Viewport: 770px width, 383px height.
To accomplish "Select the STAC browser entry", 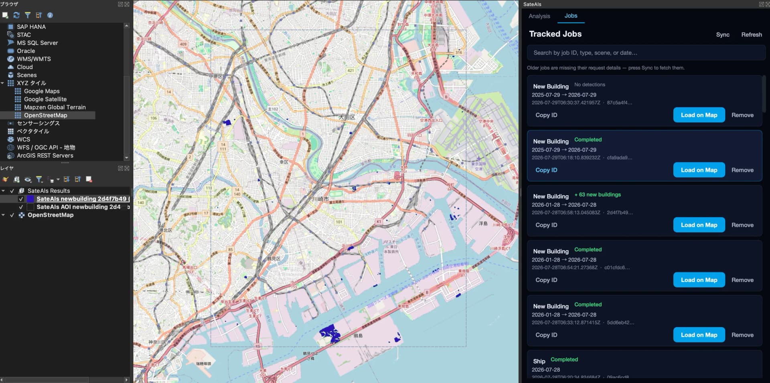I will tap(24, 35).
